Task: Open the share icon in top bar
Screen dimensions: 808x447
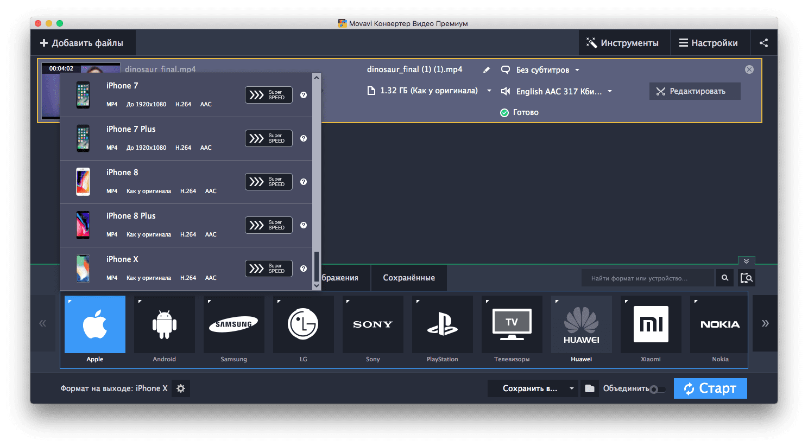Action: [763, 43]
